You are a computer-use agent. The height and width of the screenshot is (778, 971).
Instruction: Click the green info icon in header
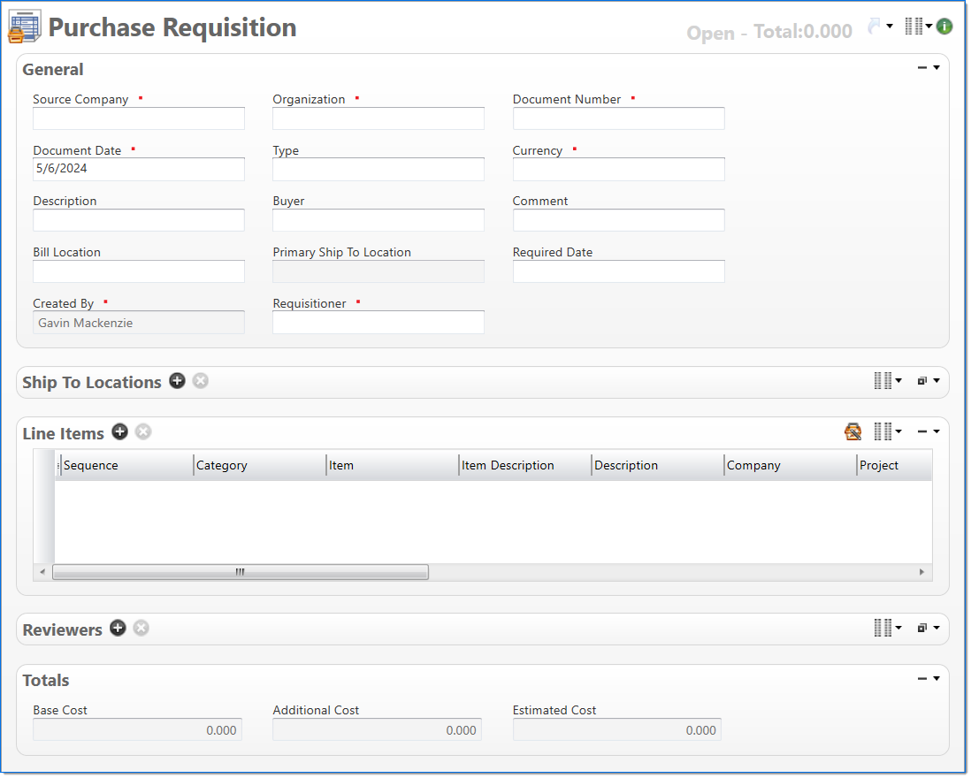(x=944, y=27)
